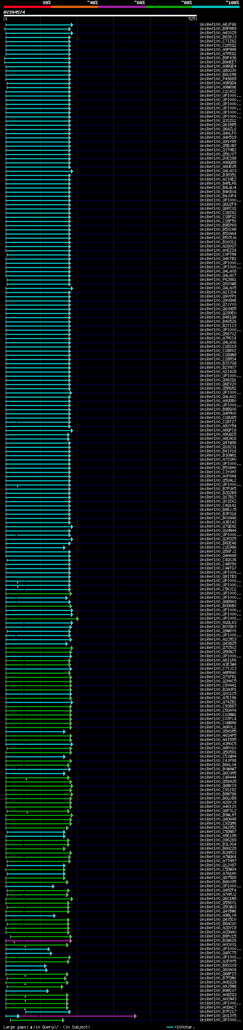Open hit UniRef100_A0CN43
The image size is (243, 1030).
click(218, 999)
